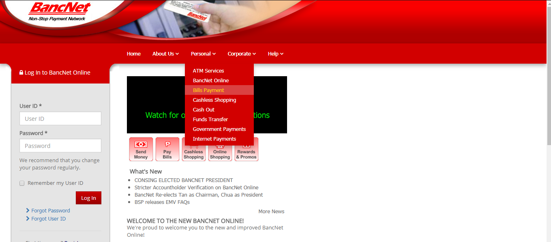Click the What's New heading
551x242 pixels.
[x=146, y=171]
